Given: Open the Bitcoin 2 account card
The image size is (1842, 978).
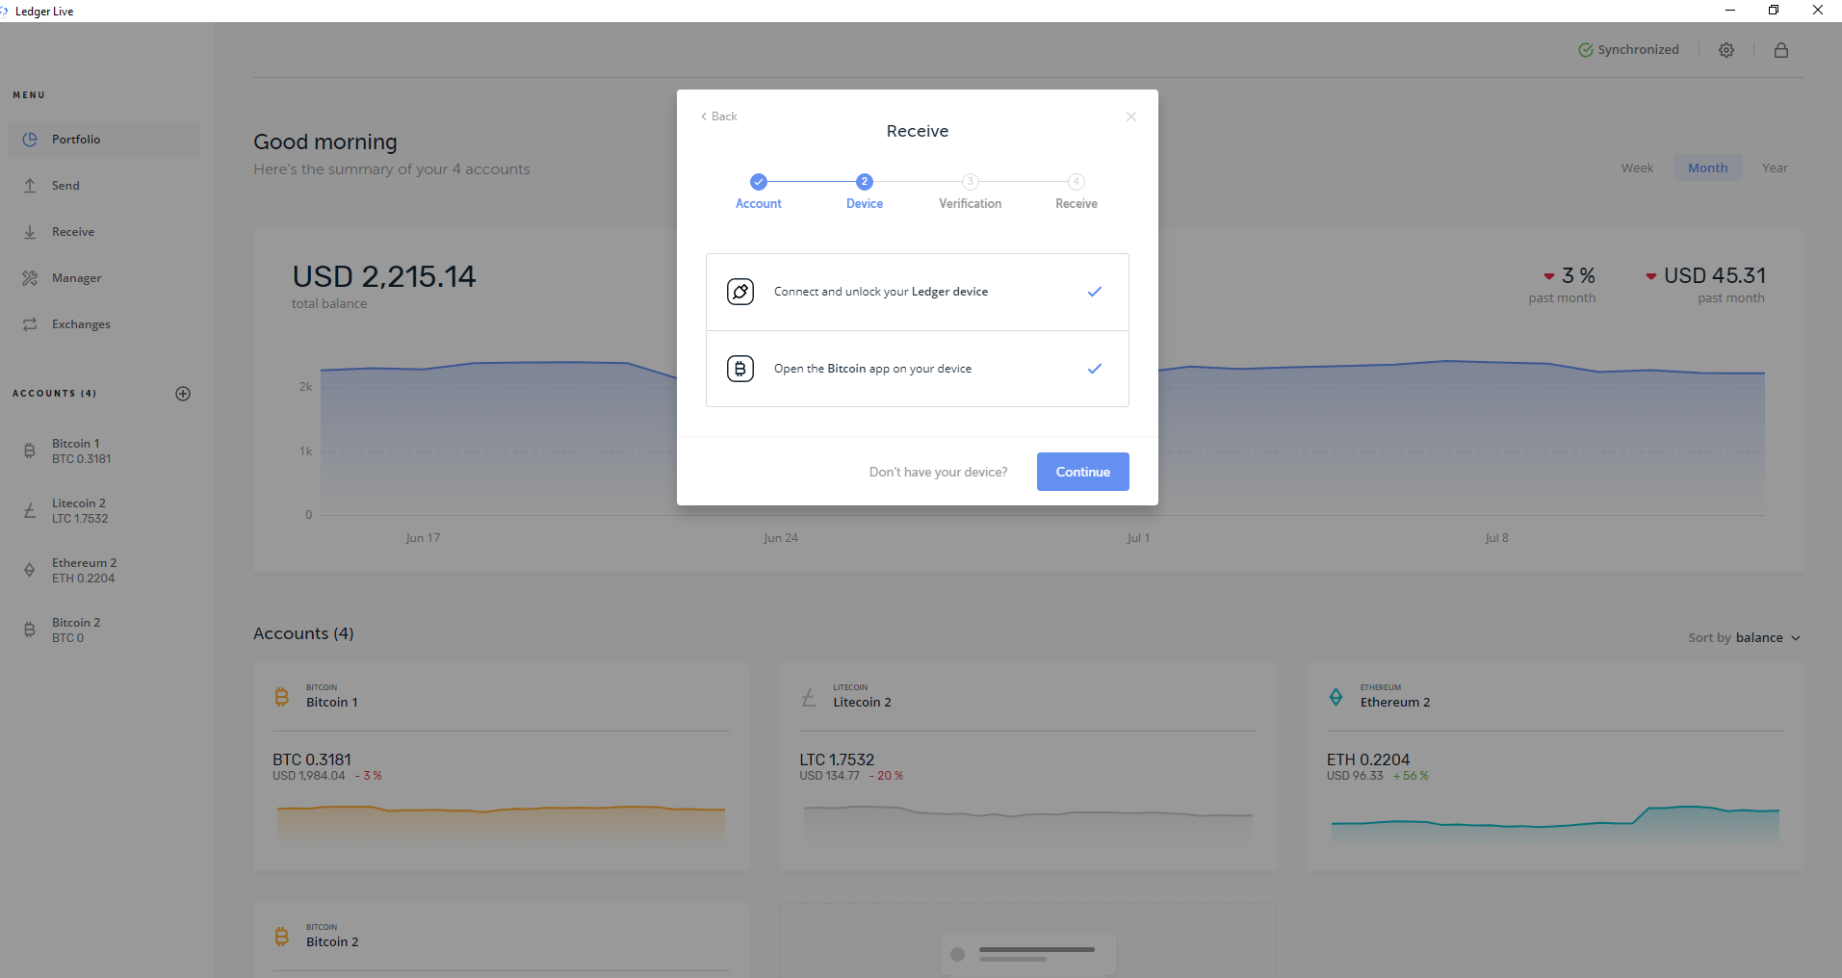Looking at the screenshot, I should click(501, 940).
